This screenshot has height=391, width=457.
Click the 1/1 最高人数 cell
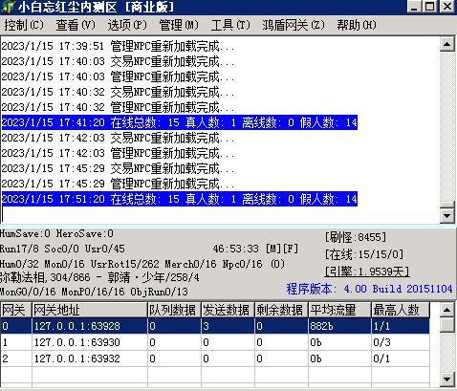point(401,326)
